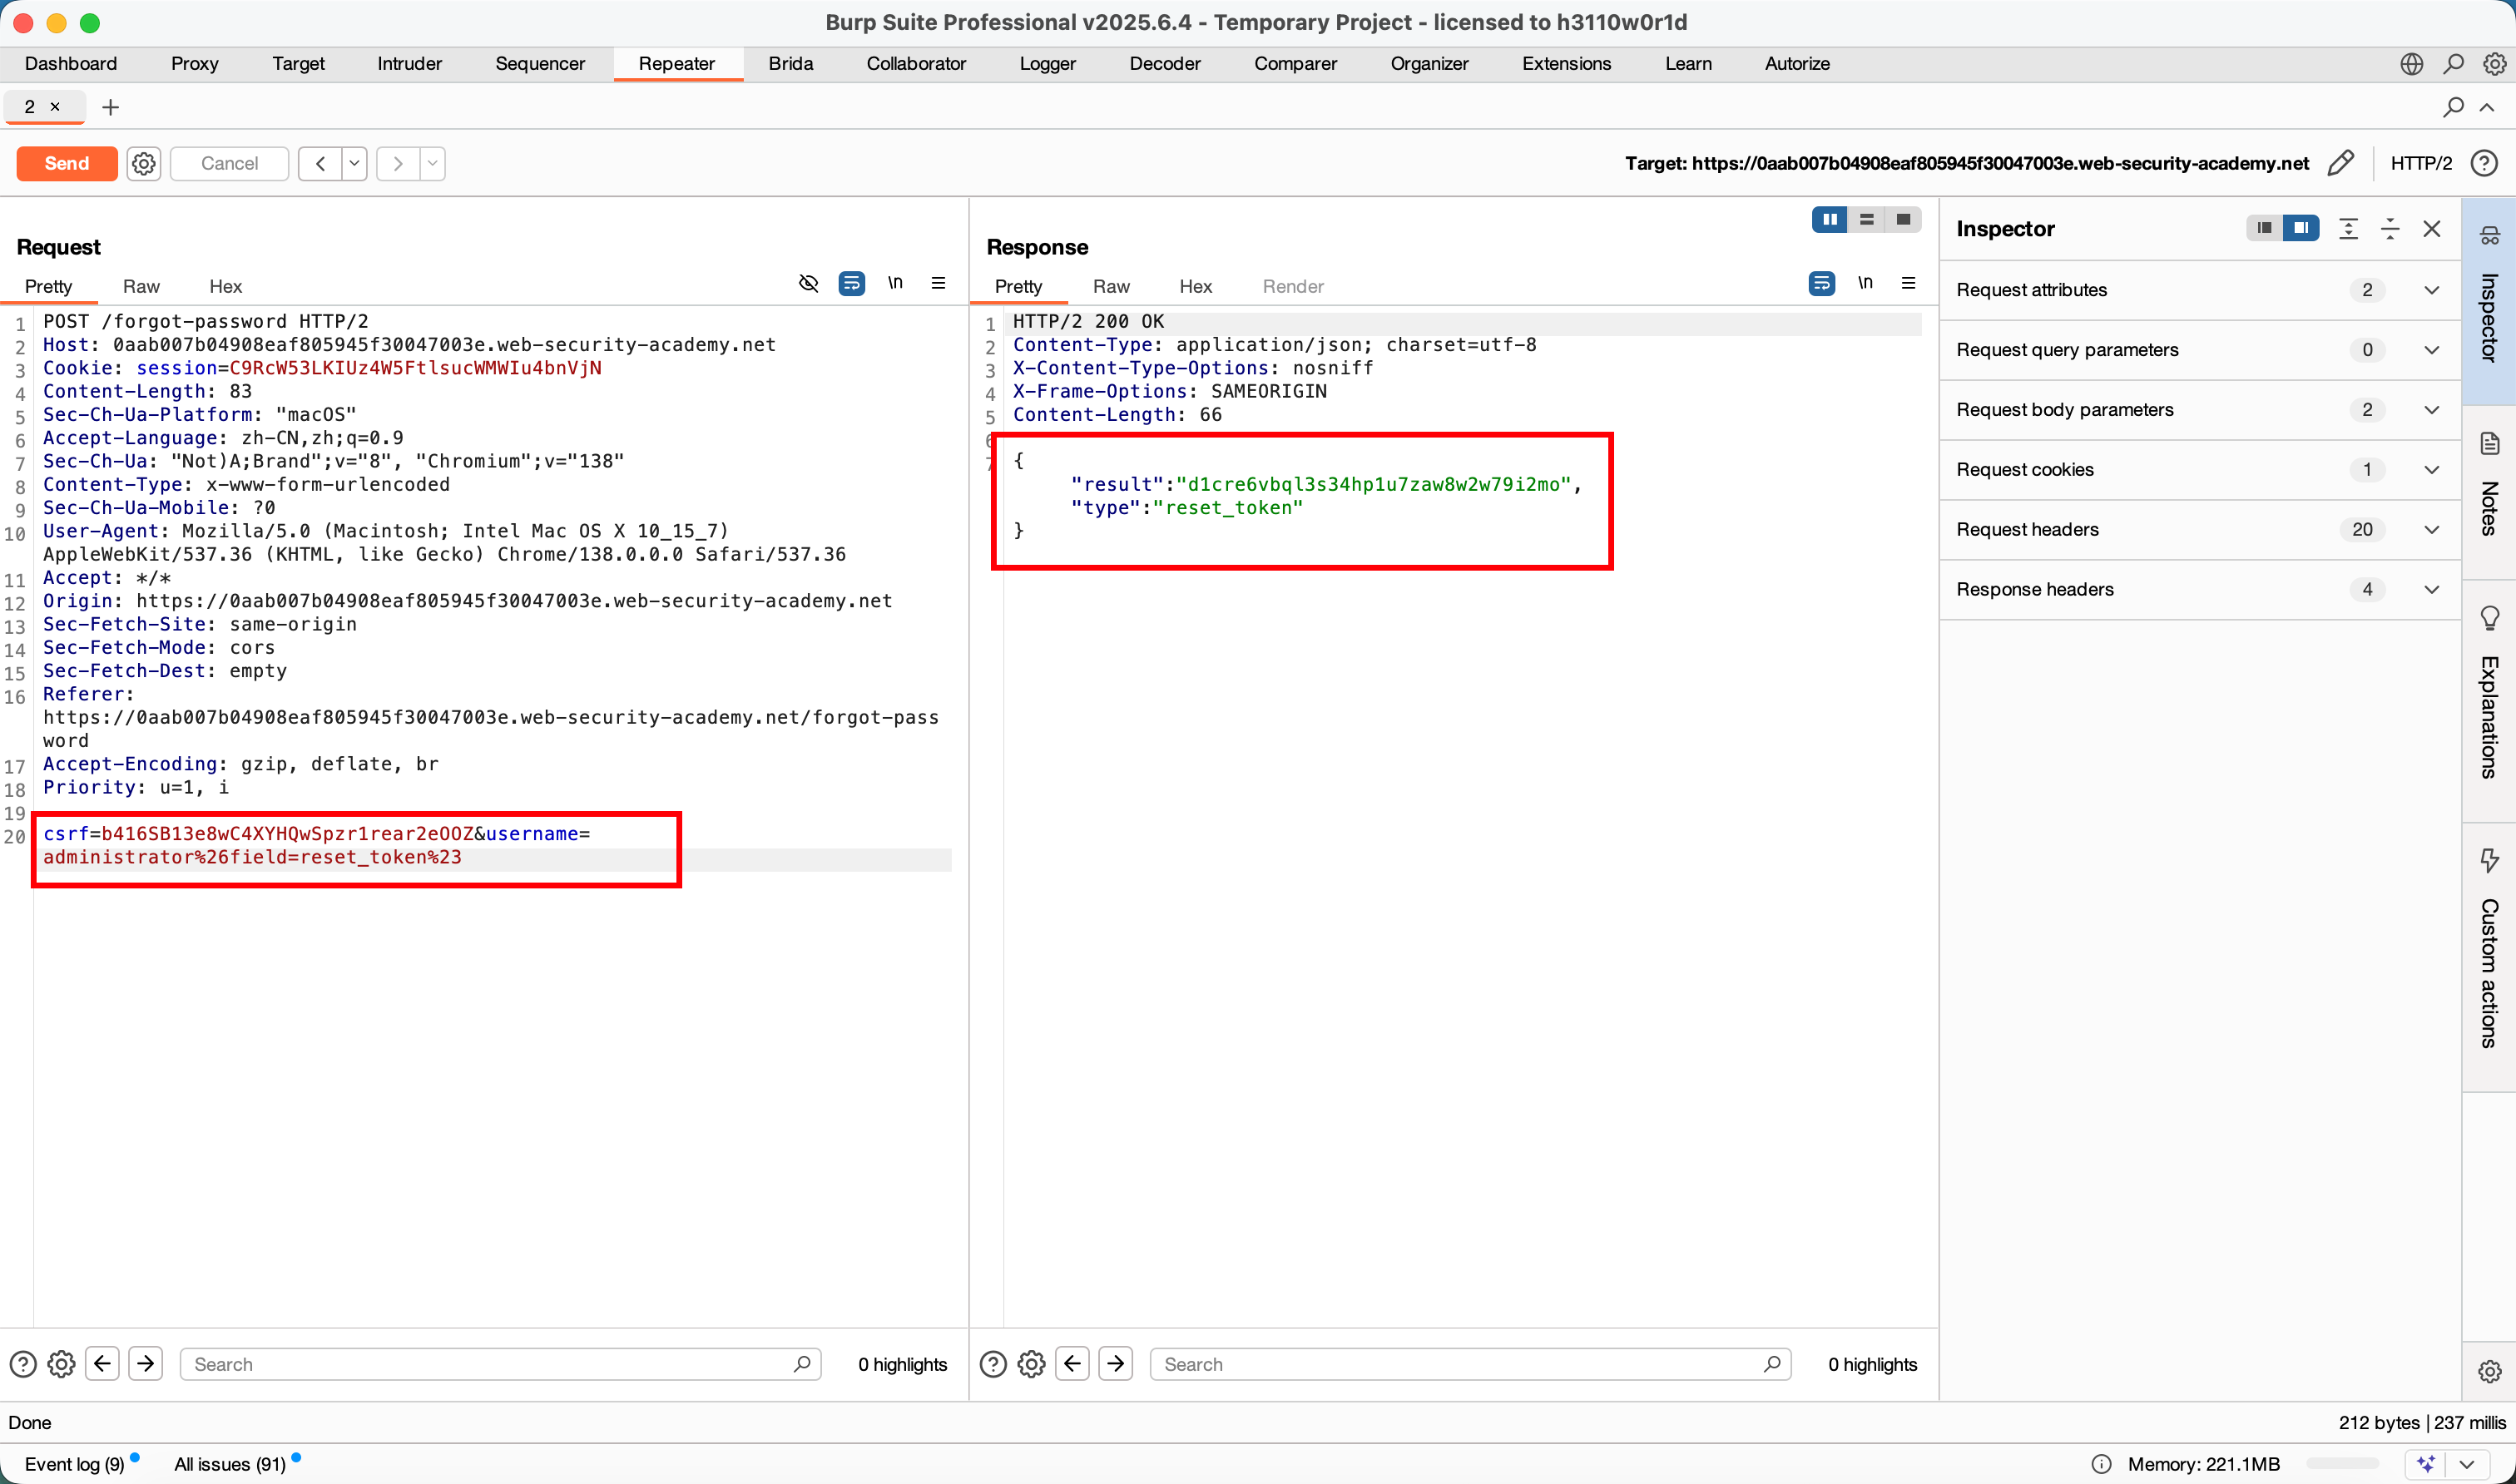Switch request view to Hex
This screenshot has height=1484, width=2516.
(225, 286)
